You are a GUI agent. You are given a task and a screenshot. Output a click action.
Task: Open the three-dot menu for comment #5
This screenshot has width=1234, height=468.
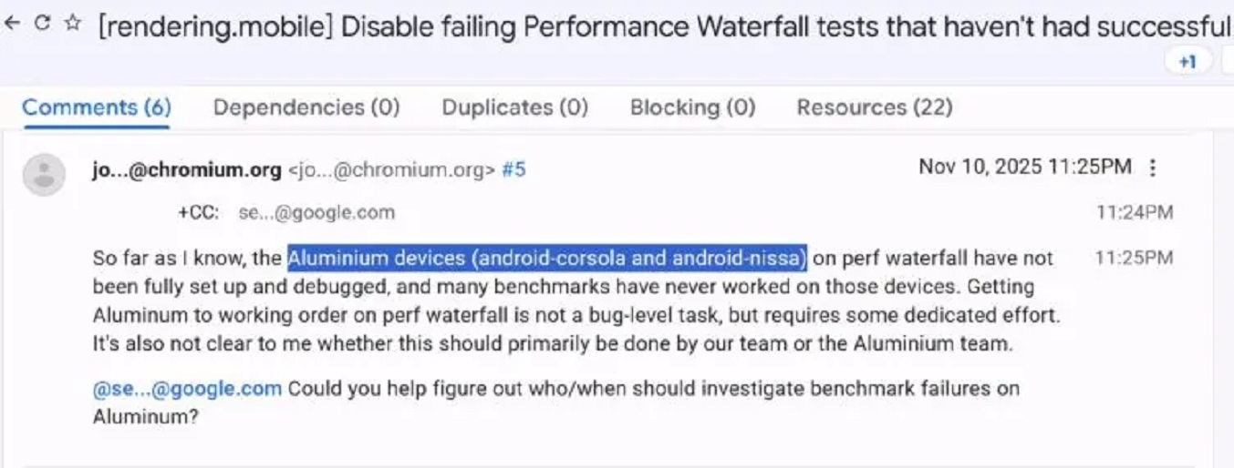coord(1153,168)
